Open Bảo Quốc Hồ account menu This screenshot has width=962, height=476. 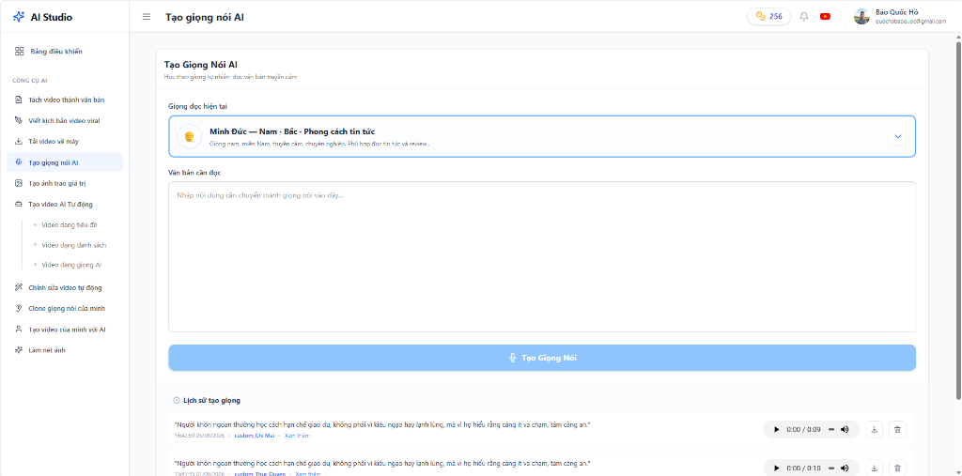(x=900, y=17)
